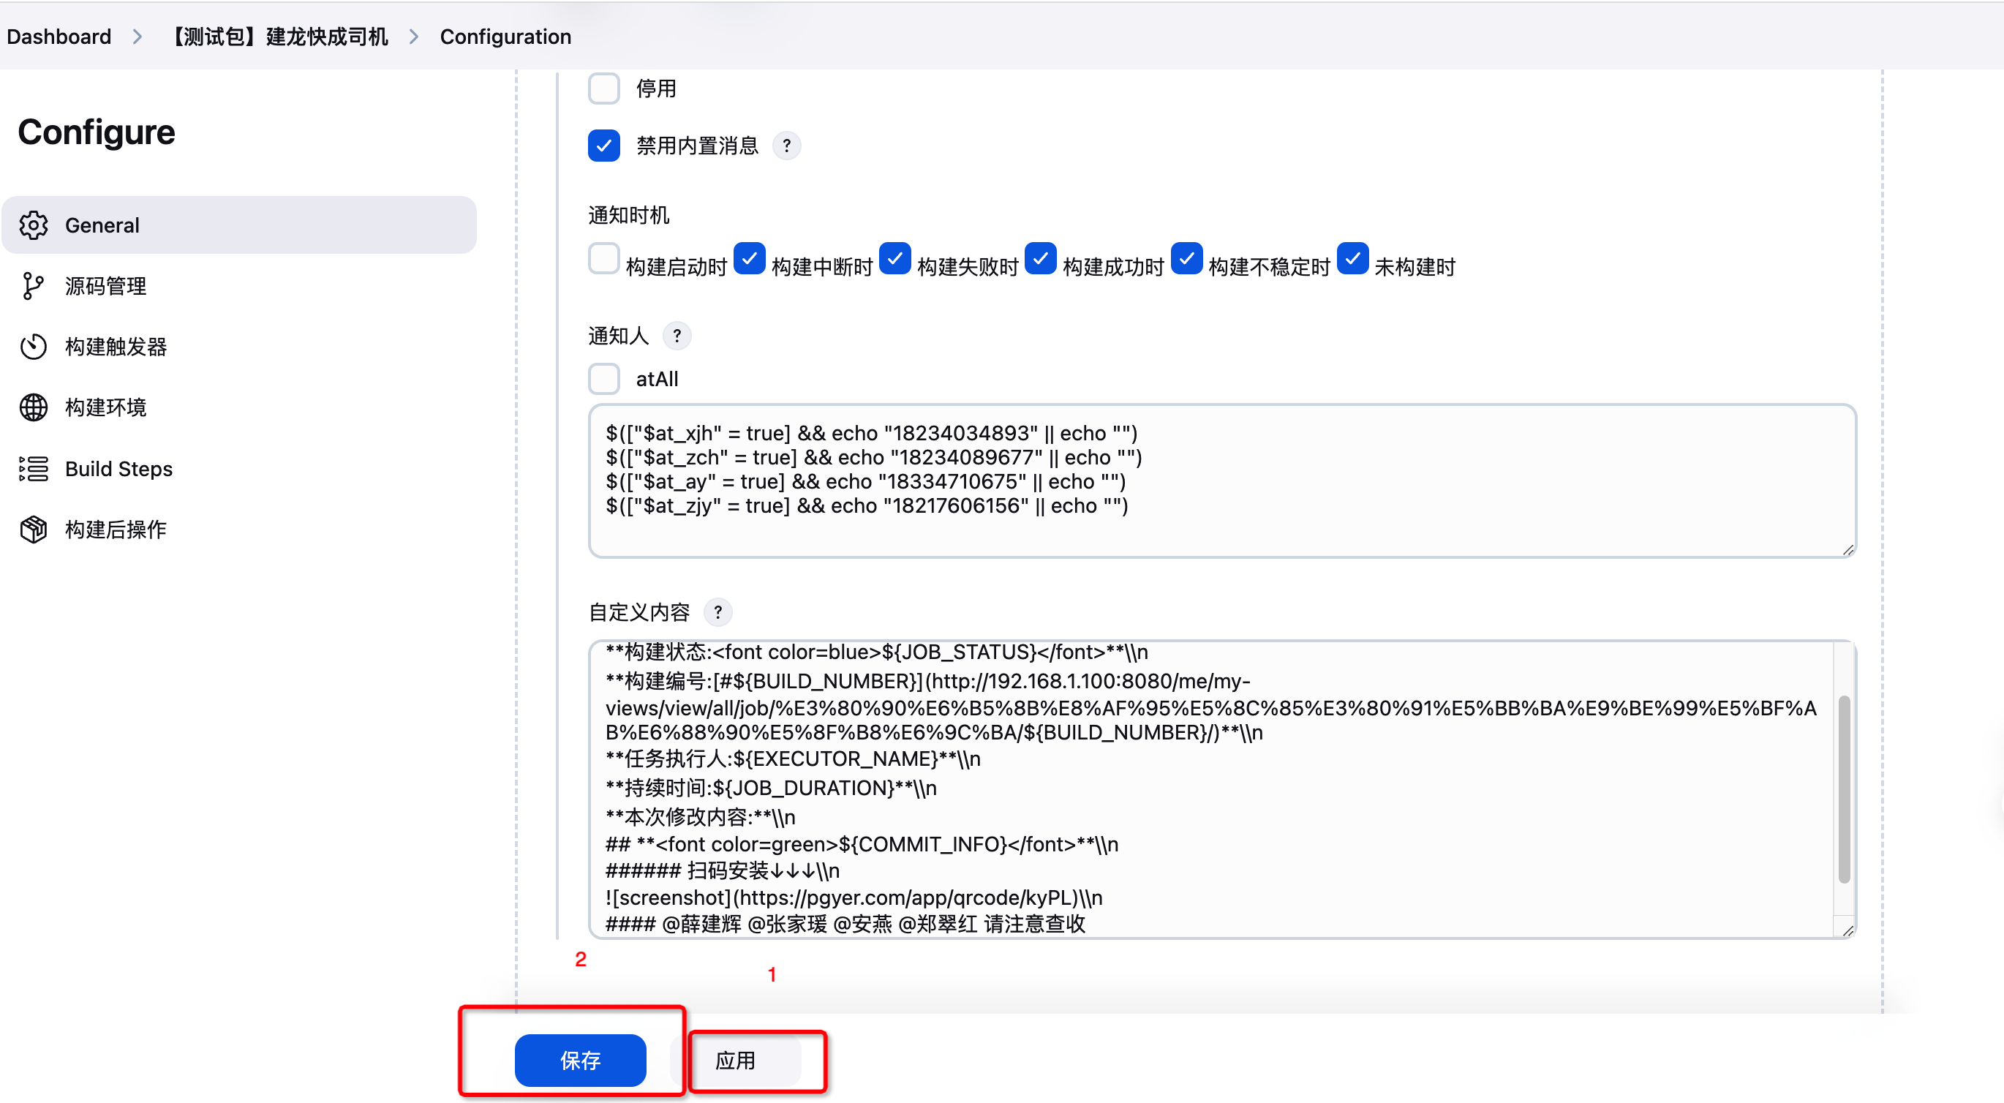The height and width of the screenshot is (1103, 2004).
Task: Uncheck 禁用内置消息 checkbox
Action: coord(603,146)
